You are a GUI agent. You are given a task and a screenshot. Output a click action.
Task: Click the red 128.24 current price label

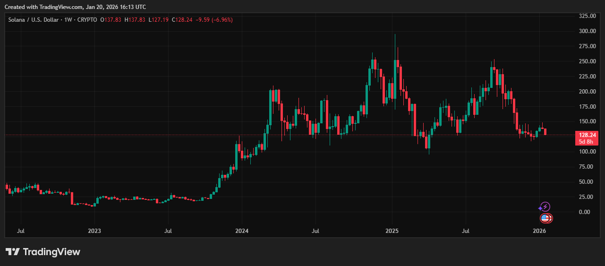(585, 135)
